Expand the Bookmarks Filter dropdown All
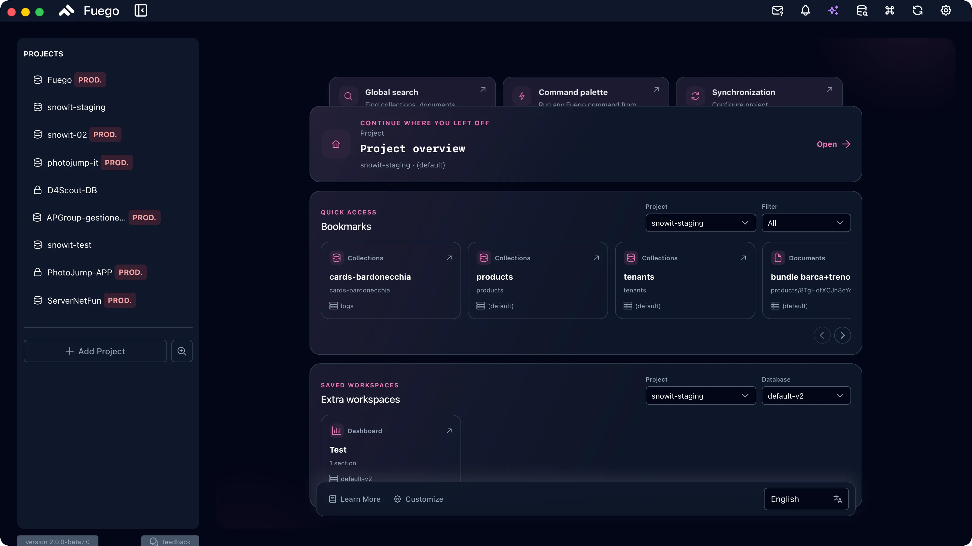The height and width of the screenshot is (546, 972). (806, 223)
